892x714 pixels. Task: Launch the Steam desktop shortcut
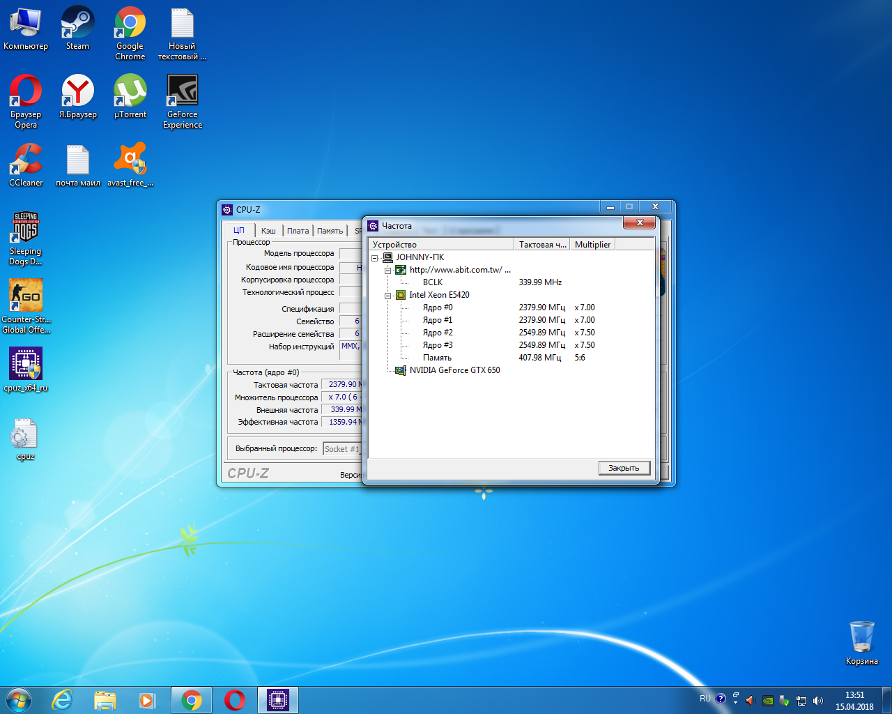(x=77, y=29)
